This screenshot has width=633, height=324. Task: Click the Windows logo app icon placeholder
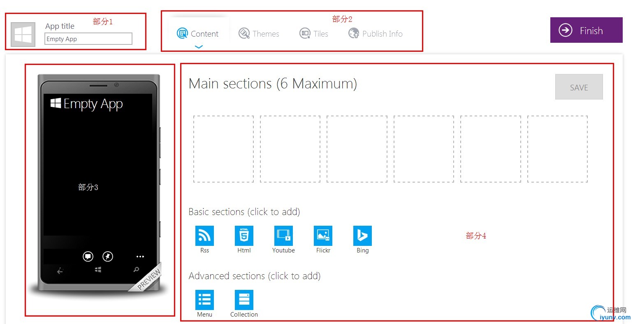click(x=23, y=35)
